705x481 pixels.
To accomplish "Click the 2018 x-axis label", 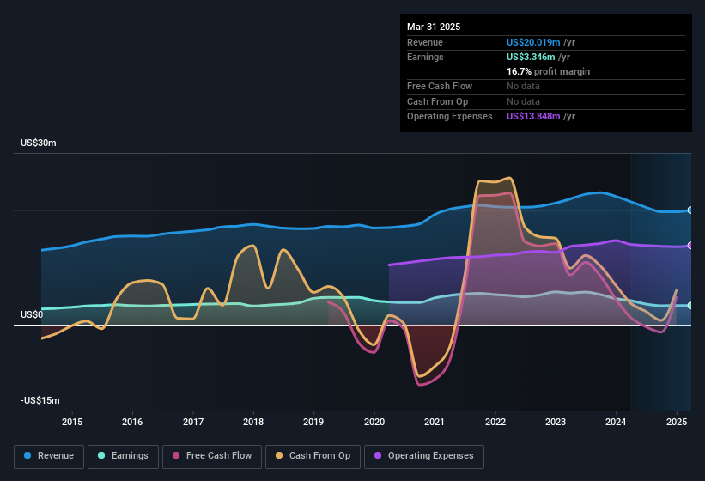I will pyautogui.click(x=253, y=422).
